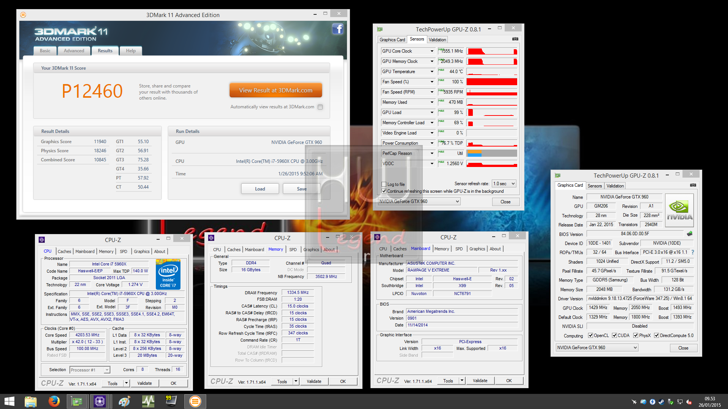728x409 pixels.
Task: Toggle the PhysX checkbox in GPU-Z
Action: [x=636, y=336]
